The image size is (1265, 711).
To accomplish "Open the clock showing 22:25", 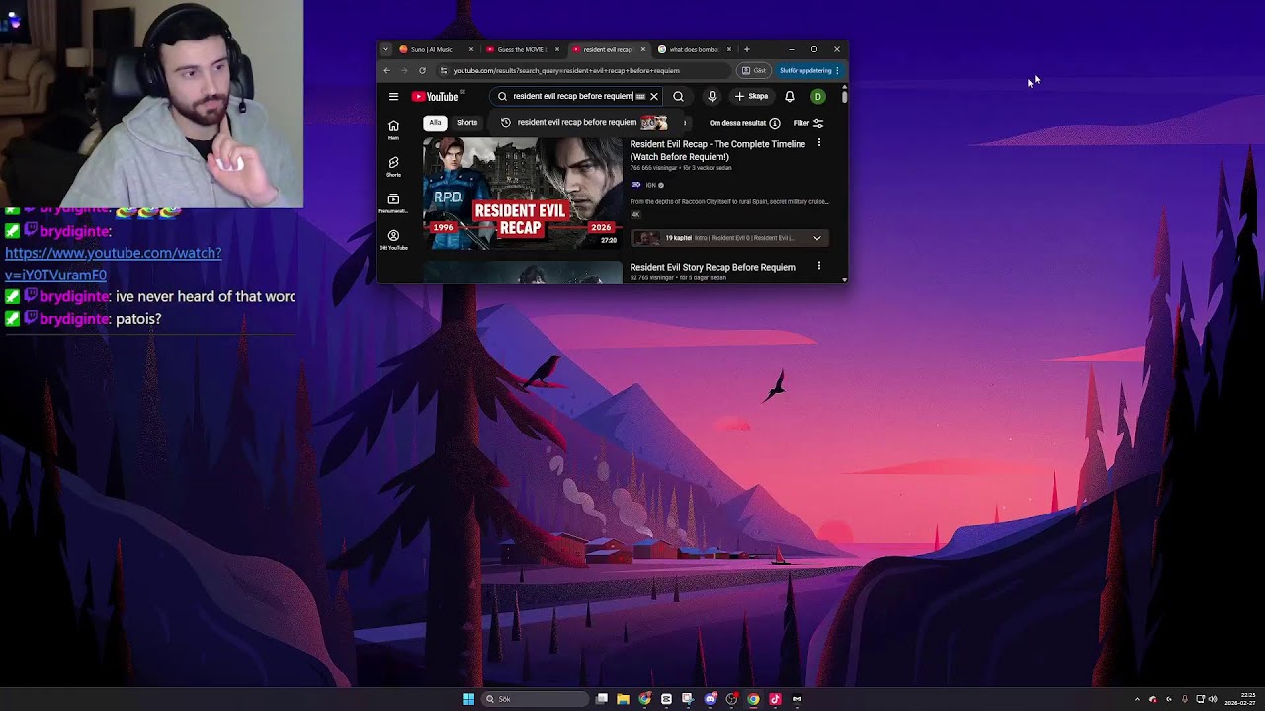I will click(1240, 699).
